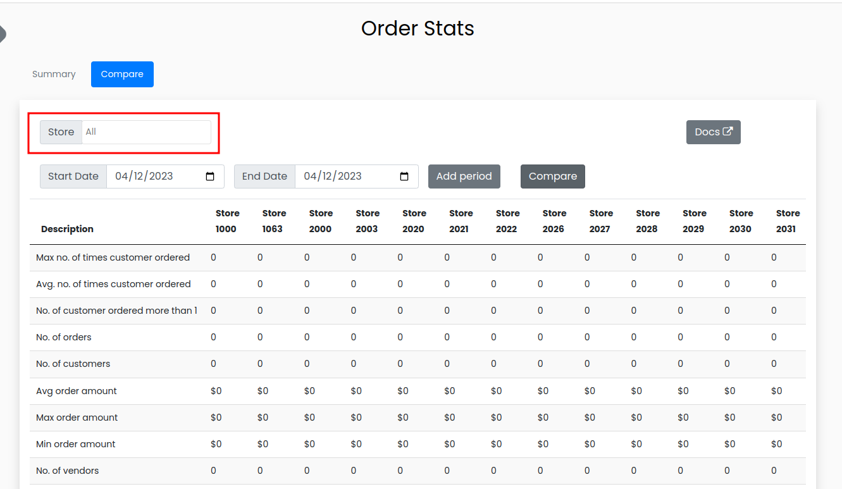The height and width of the screenshot is (489, 842).
Task: Click the No. of vendors row label
Action: point(68,471)
